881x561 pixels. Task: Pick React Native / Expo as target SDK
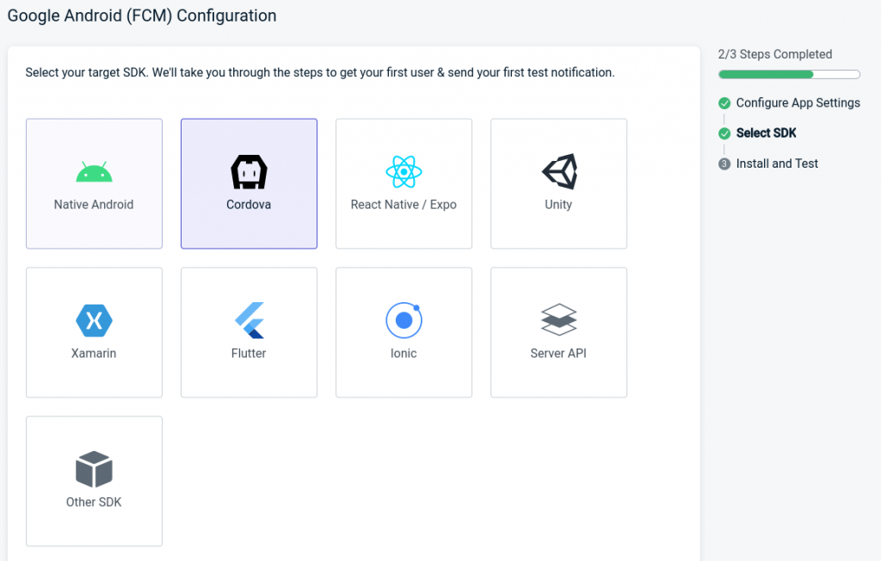pyautogui.click(x=404, y=183)
